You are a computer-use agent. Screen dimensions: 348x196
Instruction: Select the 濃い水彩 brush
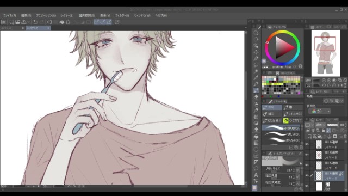281,134
